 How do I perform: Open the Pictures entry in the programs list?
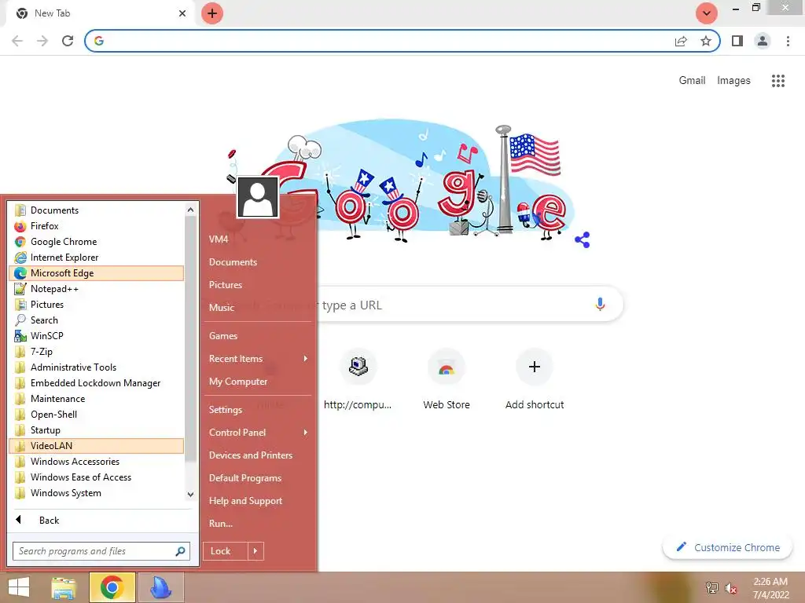[x=97, y=305]
